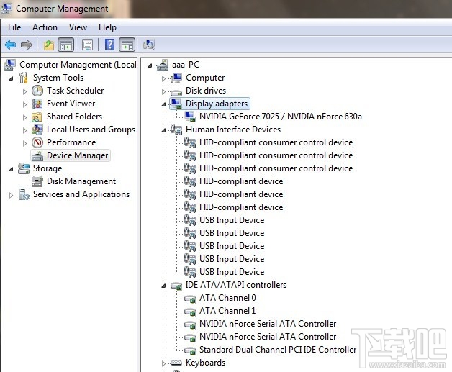The image size is (452, 372).
Task: Click the Device Manager icon in tree
Action: (37, 155)
